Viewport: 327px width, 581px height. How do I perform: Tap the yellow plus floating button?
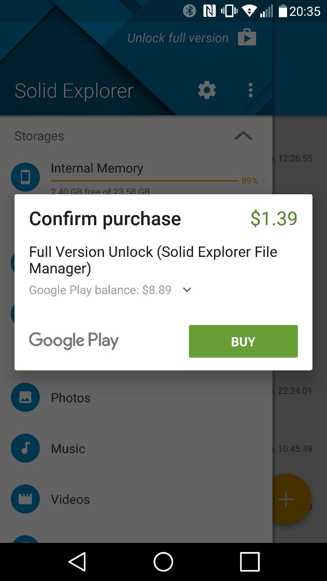(286, 499)
